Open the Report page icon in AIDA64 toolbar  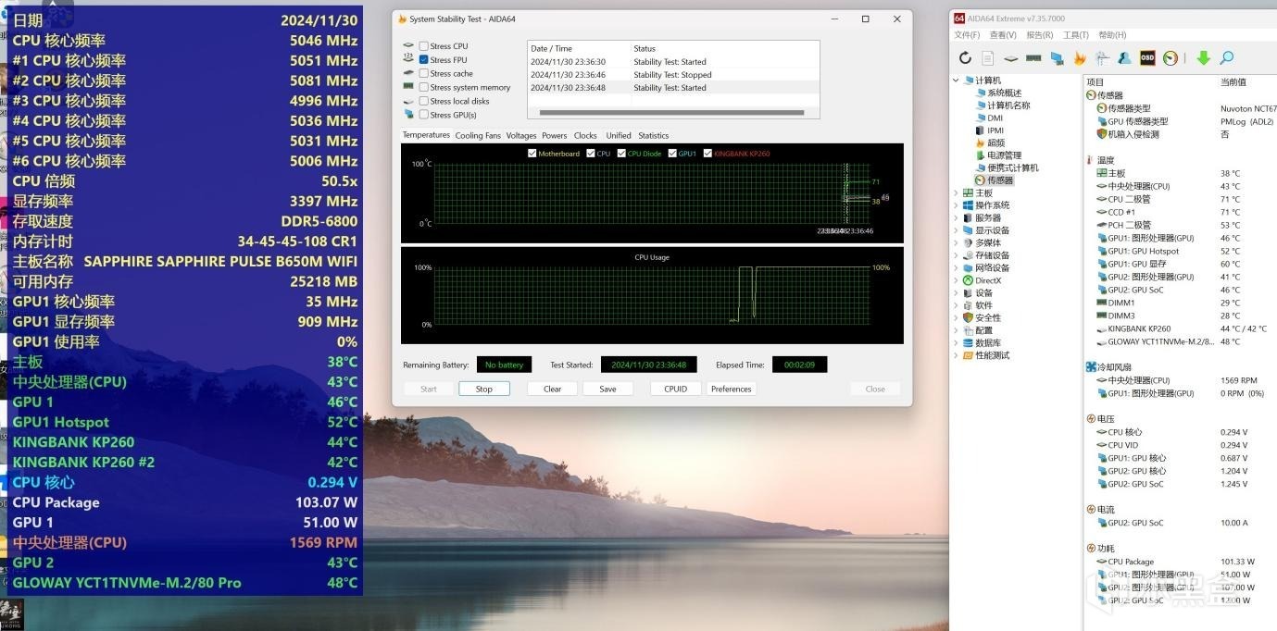click(x=988, y=58)
